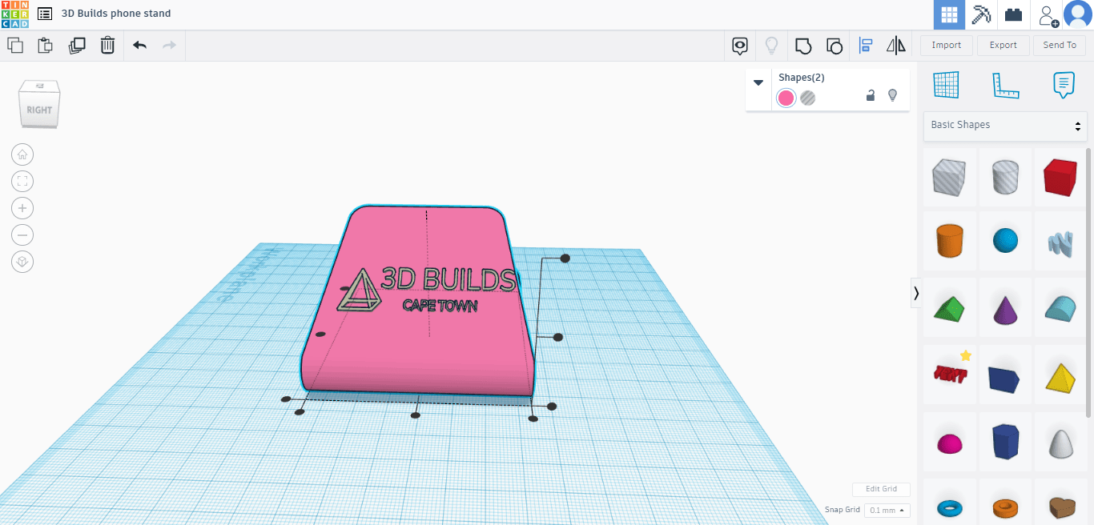The width and height of the screenshot is (1094, 525).
Task: Click the Export button
Action: click(1003, 46)
